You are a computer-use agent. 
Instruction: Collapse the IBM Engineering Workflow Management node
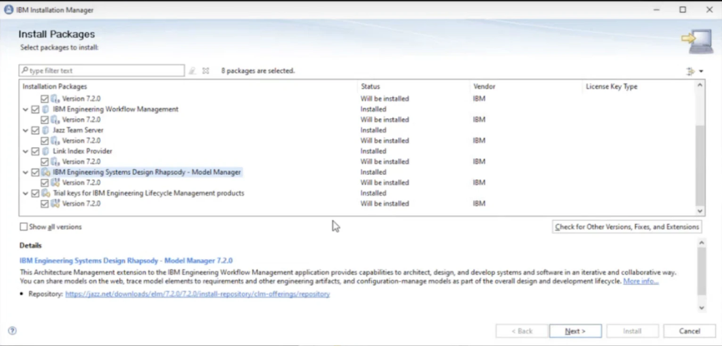click(25, 109)
